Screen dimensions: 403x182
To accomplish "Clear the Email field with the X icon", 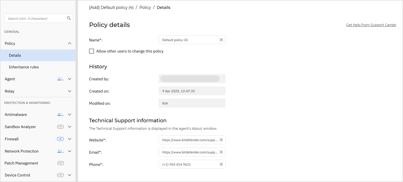I will (x=221, y=152).
